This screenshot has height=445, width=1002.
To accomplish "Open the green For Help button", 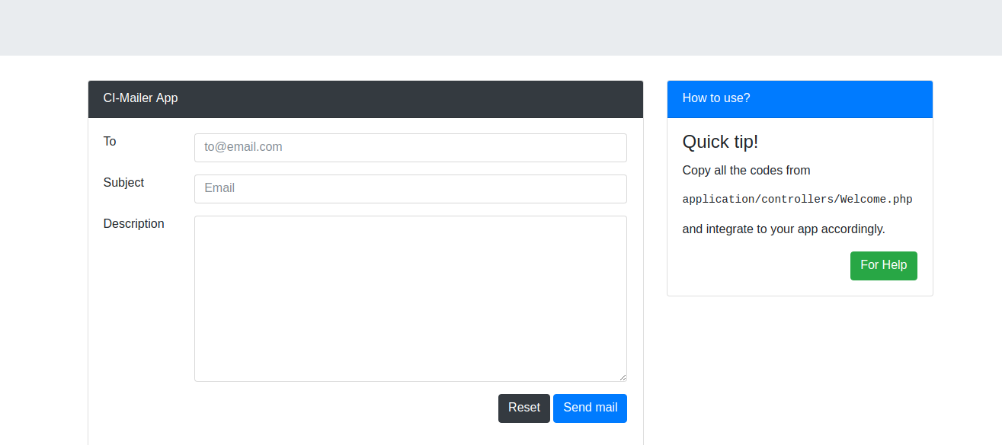I will [x=884, y=266].
